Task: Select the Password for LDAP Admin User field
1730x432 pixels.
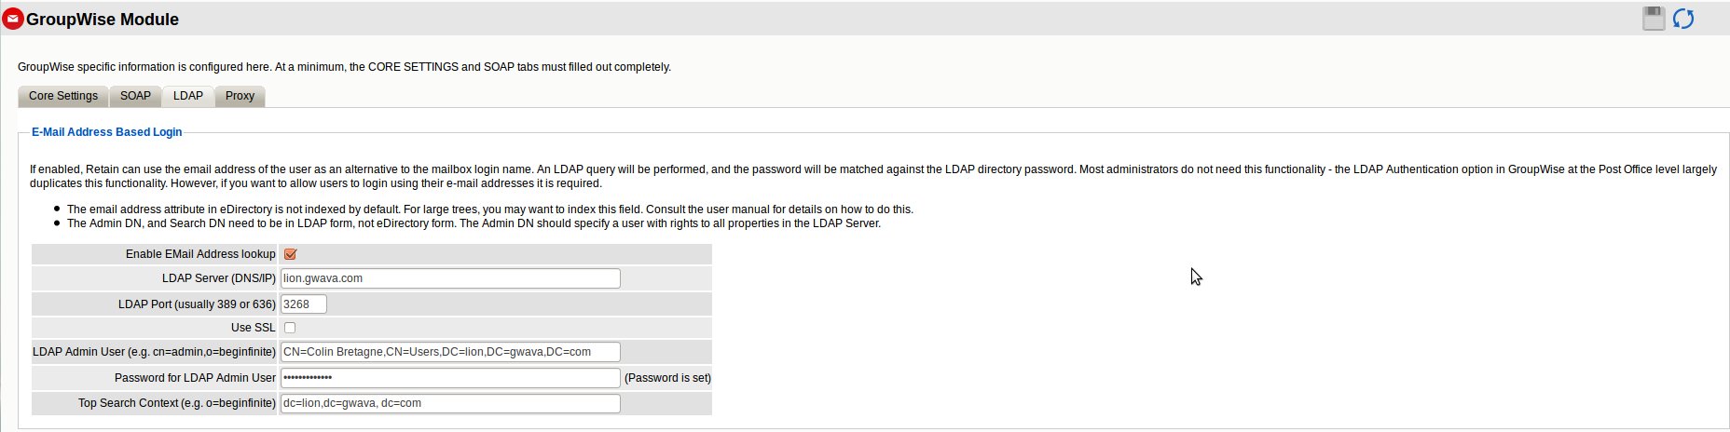Action: tap(450, 378)
